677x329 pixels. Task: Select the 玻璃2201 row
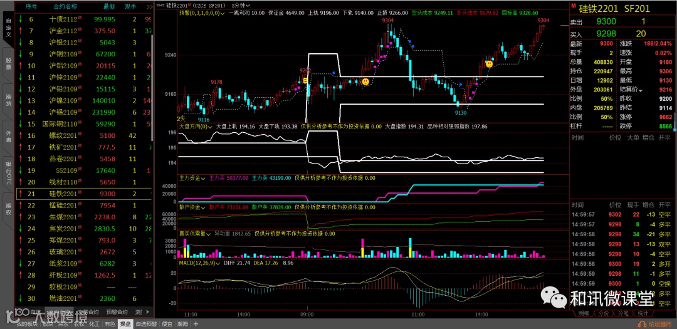tap(84, 252)
